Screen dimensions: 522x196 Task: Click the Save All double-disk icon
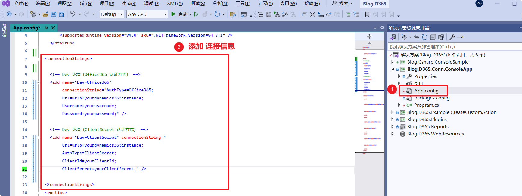[61, 14]
